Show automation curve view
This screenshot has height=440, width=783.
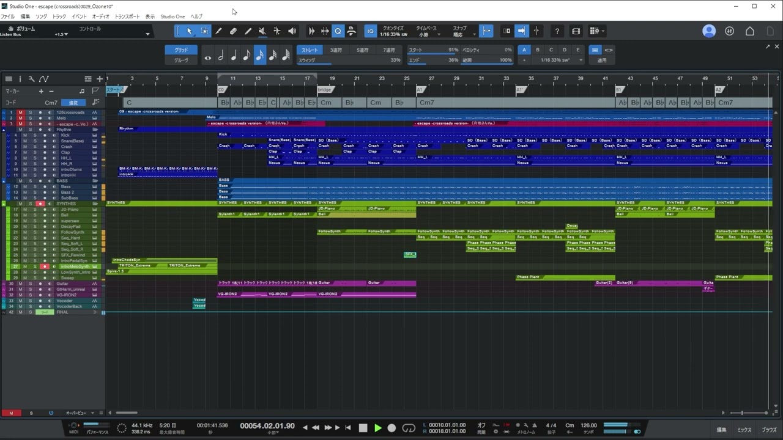point(44,79)
